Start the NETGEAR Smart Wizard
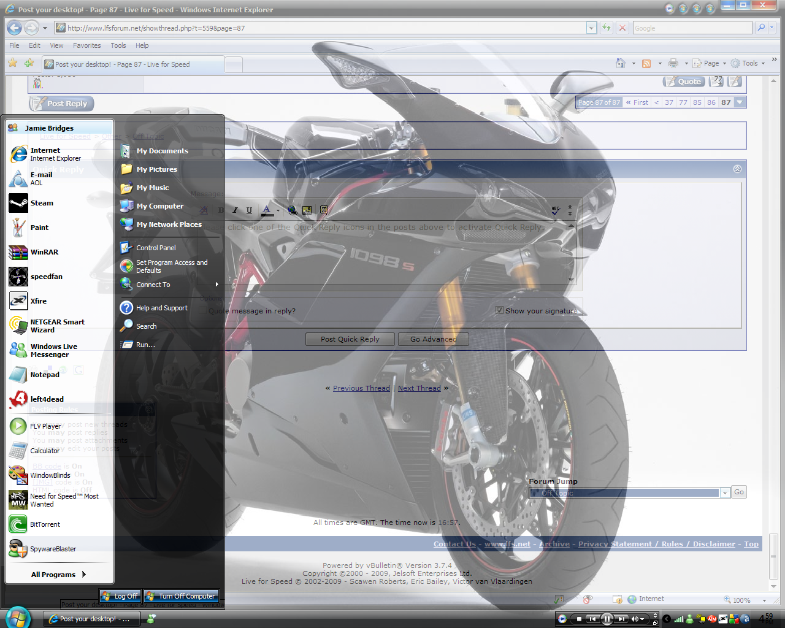Screen dimensions: 785x628 point(59,326)
